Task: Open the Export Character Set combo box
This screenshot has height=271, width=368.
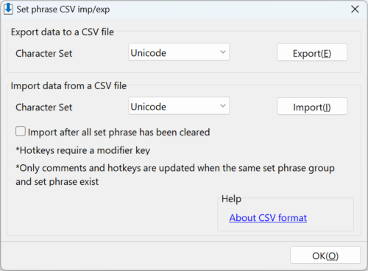Action: point(179,52)
